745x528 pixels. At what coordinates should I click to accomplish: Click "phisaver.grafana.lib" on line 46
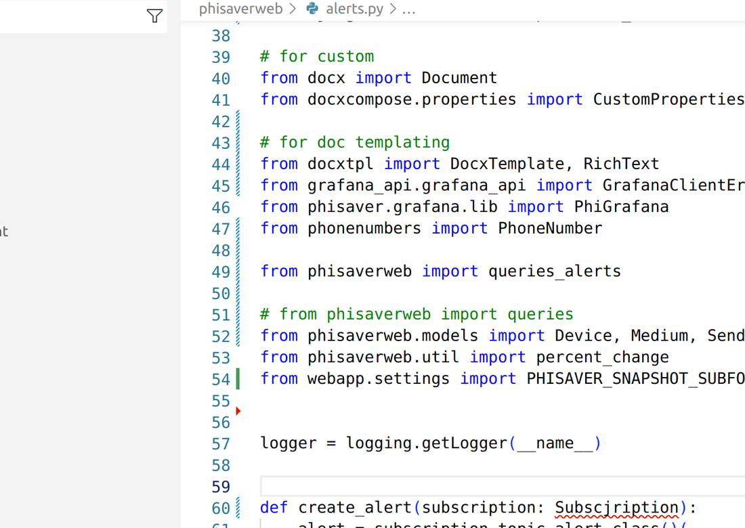click(402, 207)
